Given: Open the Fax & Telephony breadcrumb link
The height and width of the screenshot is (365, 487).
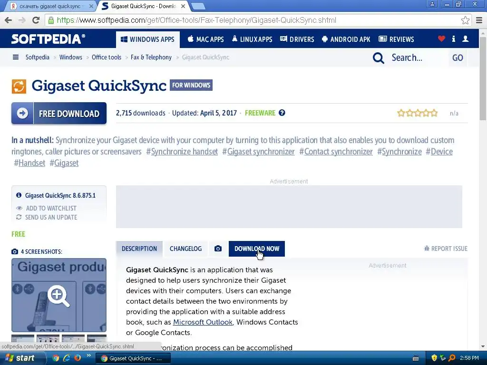Looking at the screenshot, I should [151, 57].
